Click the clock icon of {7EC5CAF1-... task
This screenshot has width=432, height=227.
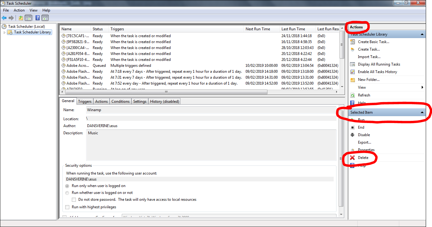[x=63, y=36]
